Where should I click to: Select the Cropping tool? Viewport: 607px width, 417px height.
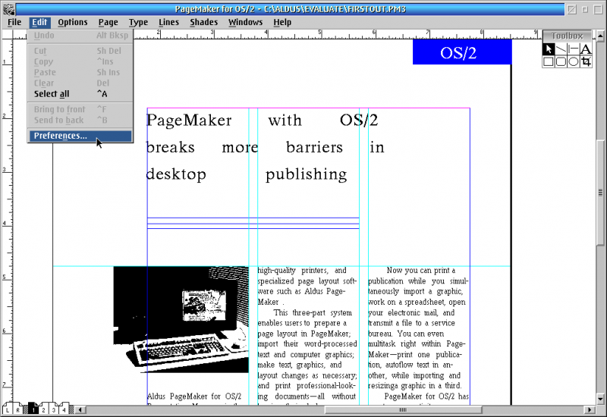[586, 61]
